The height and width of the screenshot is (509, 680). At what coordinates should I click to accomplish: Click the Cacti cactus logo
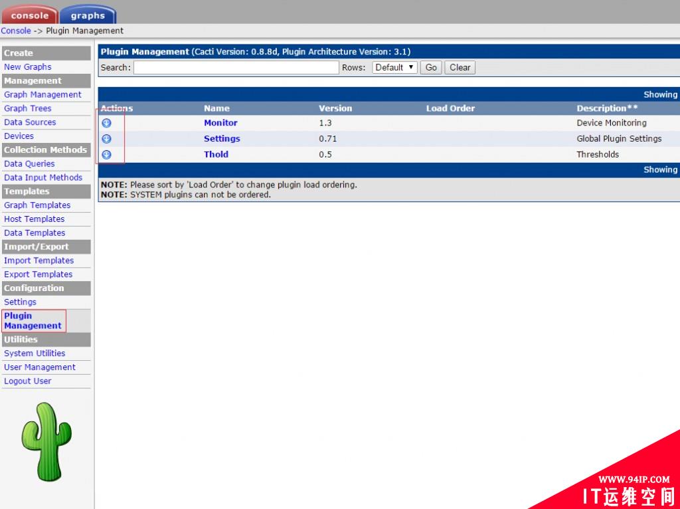click(46, 441)
